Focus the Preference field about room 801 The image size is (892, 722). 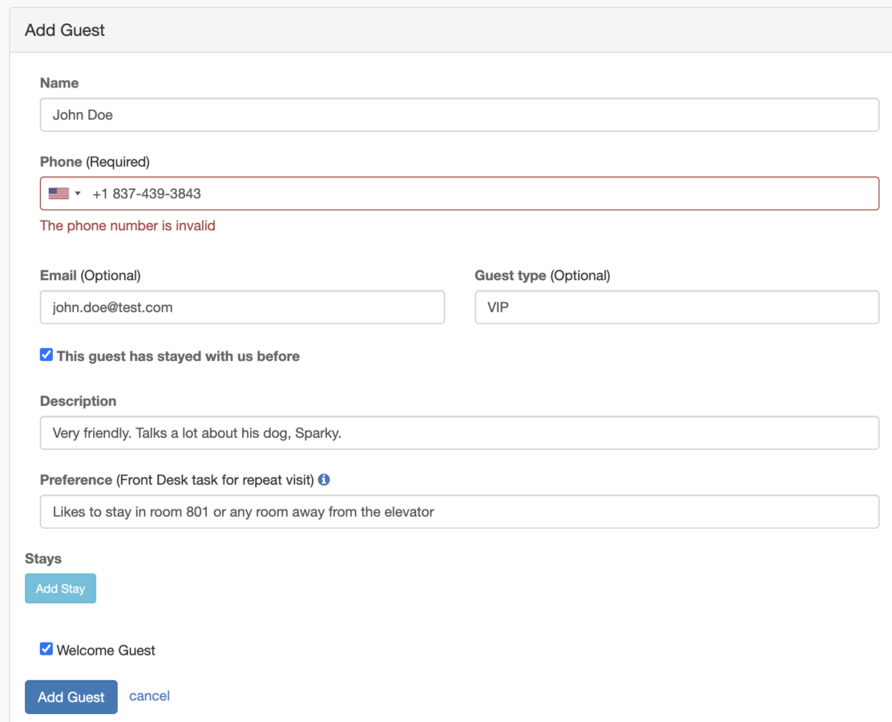click(x=460, y=511)
